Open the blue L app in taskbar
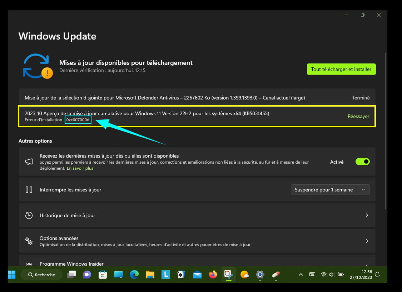This screenshot has height=292, width=402. (x=165, y=275)
